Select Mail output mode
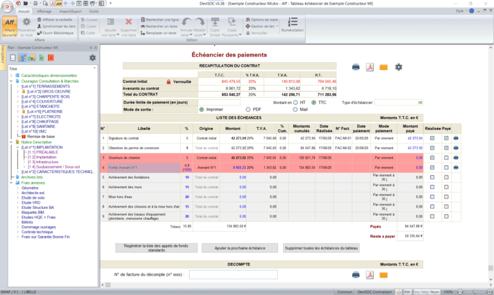This screenshot has width=494, height=295. (295, 109)
